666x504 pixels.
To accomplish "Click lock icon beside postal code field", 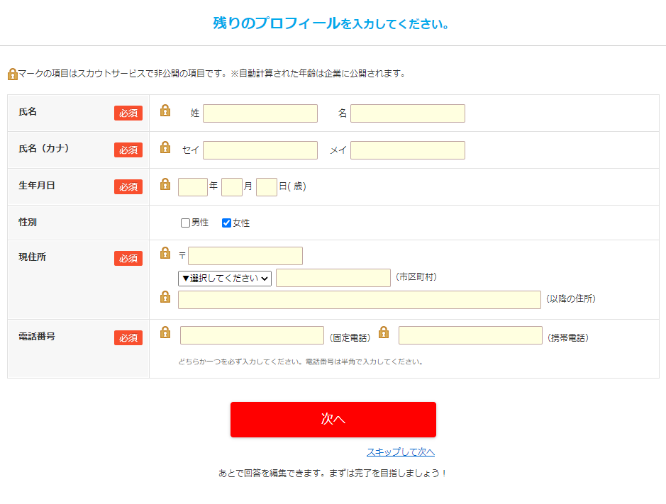I will (165, 253).
